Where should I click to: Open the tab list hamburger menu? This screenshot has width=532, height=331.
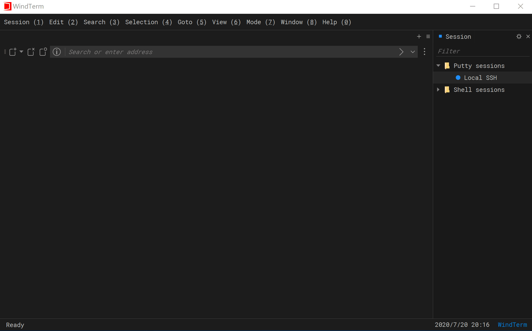coord(428,36)
